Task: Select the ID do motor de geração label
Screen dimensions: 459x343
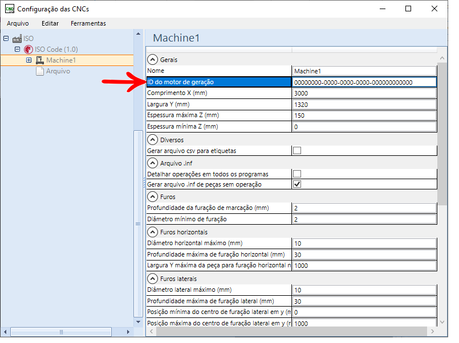Action: (x=180, y=82)
